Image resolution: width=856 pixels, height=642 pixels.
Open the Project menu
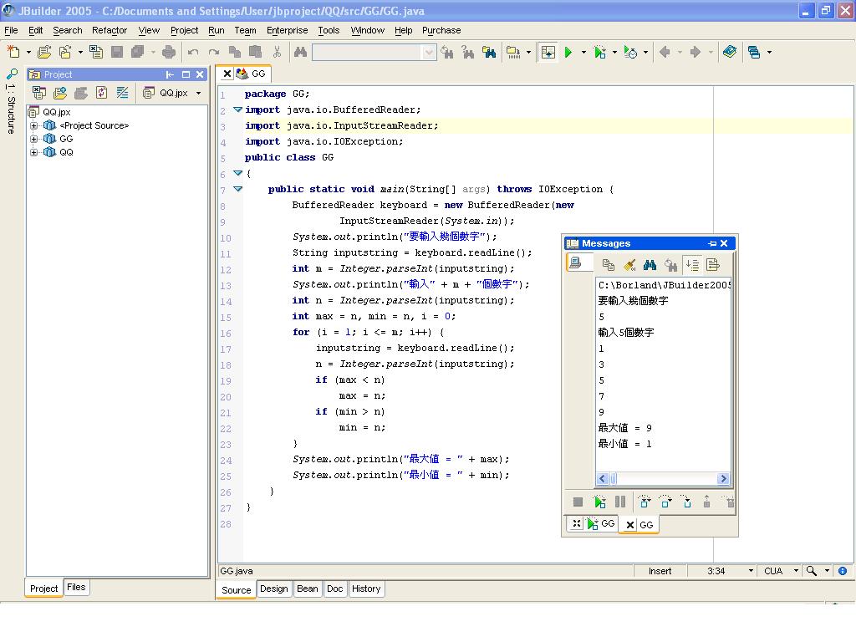tap(184, 31)
